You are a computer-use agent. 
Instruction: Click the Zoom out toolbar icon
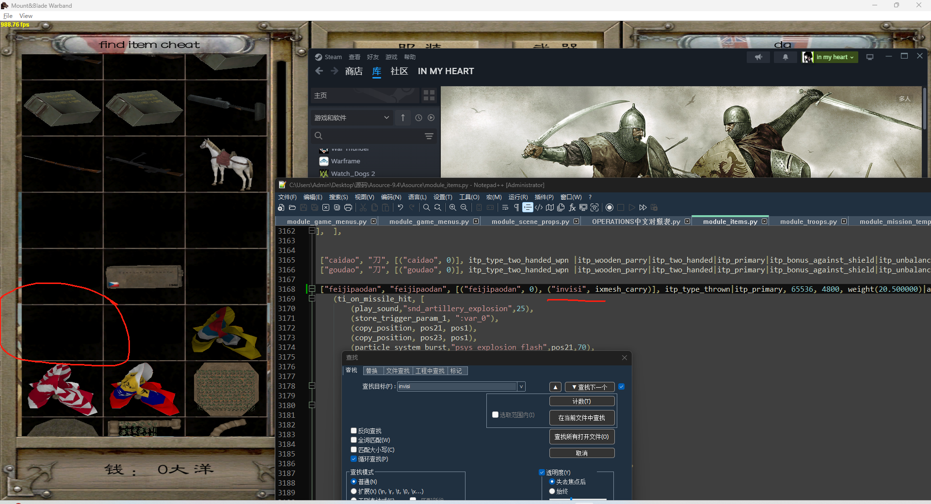click(x=464, y=207)
